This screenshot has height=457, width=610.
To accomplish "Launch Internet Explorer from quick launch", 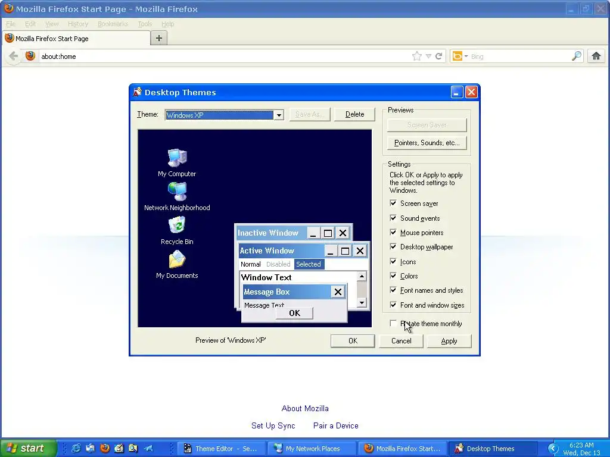I will [x=76, y=448].
